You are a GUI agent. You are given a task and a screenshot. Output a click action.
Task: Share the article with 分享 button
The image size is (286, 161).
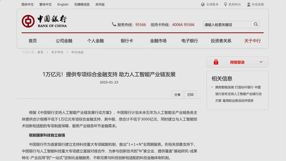pos(177,95)
